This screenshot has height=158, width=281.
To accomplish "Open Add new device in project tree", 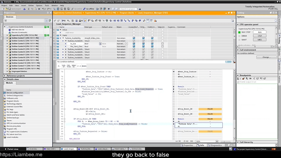I will (18, 29).
